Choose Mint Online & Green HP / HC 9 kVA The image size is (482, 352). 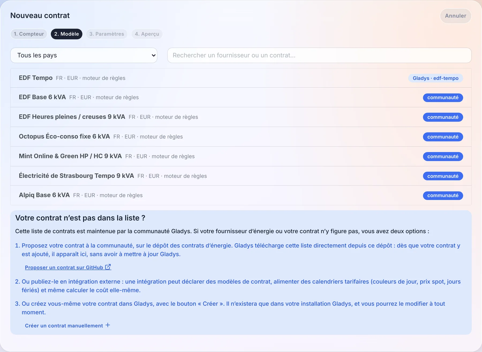[241, 156]
